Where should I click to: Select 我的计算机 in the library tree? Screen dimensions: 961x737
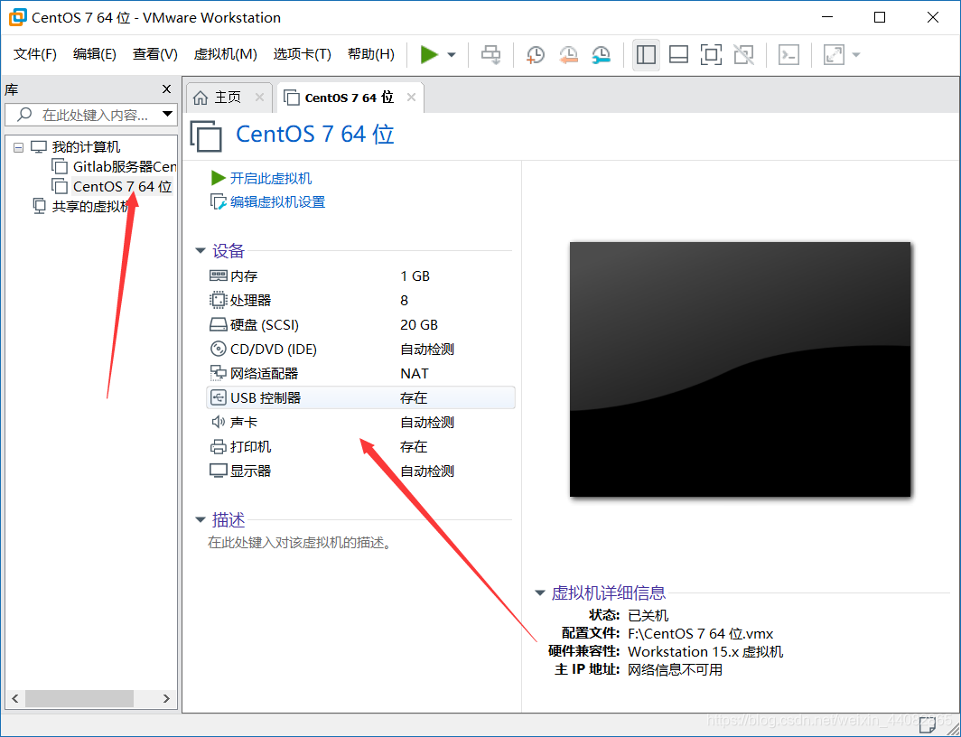click(x=86, y=147)
